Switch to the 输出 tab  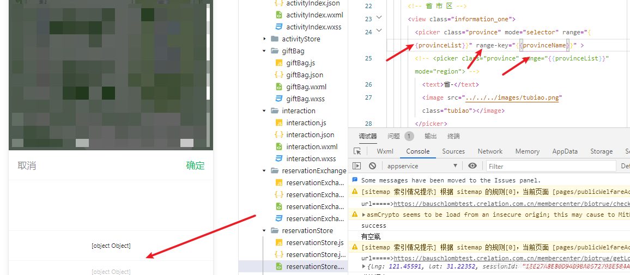431,136
